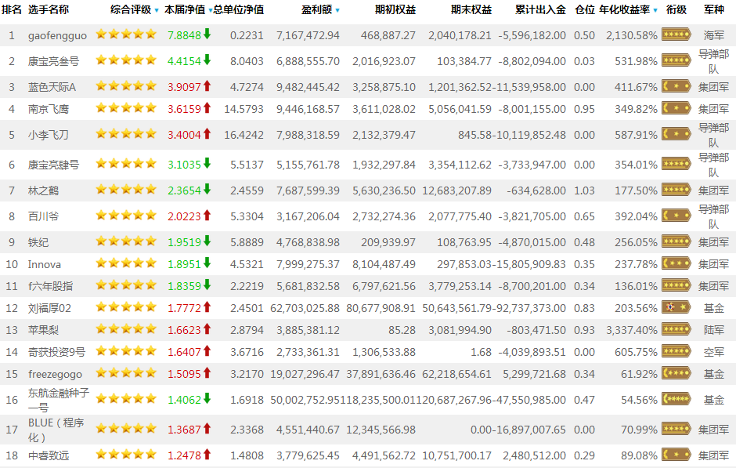Click the 总单位净值 column header
The image size is (736, 468).
[239, 9]
